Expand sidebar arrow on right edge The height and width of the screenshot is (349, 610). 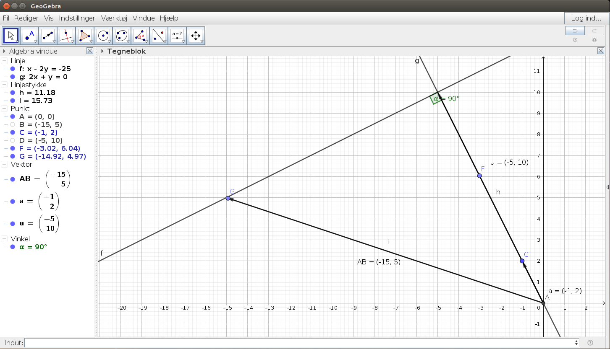[607, 187]
